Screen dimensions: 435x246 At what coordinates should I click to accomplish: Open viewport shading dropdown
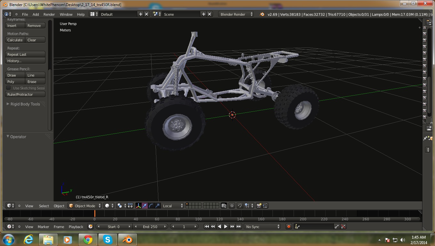[x=109, y=206]
